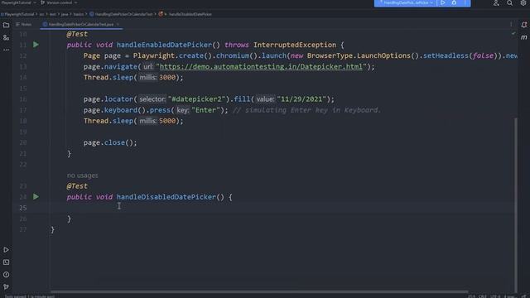Click the sleep value 5000

point(167,121)
